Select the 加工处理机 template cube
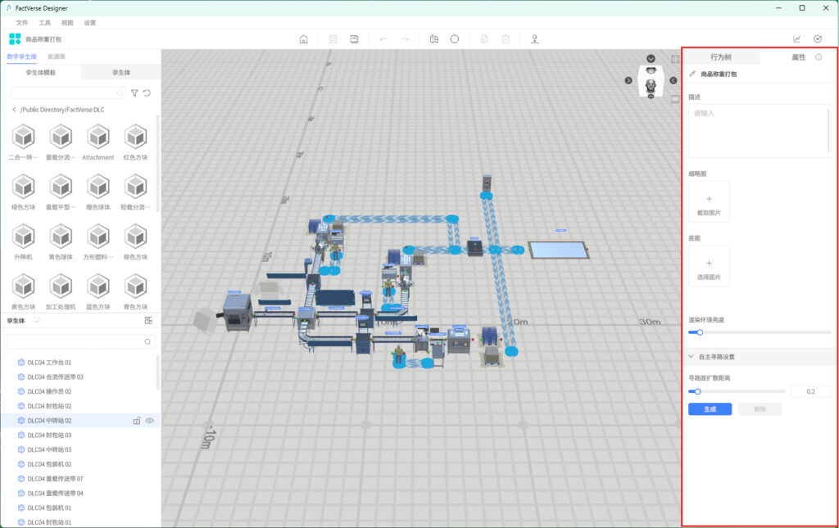This screenshot has height=528, width=839. [x=61, y=287]
